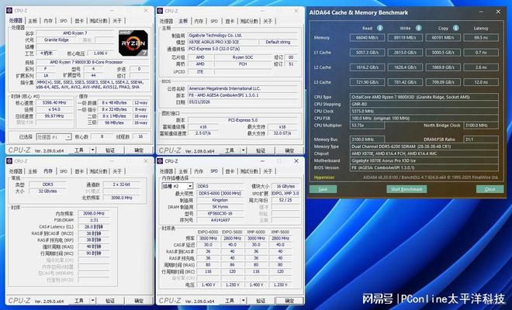This screenshot has height=310, width=512.
Task: Click the EXPO-6000 column header
Action: coord(208,232)
